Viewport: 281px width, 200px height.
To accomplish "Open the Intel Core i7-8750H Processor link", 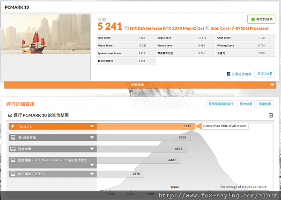I will pos(240,28).
